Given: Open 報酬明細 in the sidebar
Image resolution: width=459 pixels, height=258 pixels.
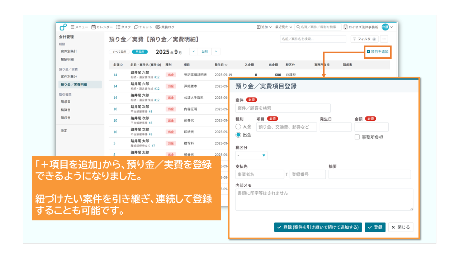Looking at the screenshot, I should click(67, 59).
